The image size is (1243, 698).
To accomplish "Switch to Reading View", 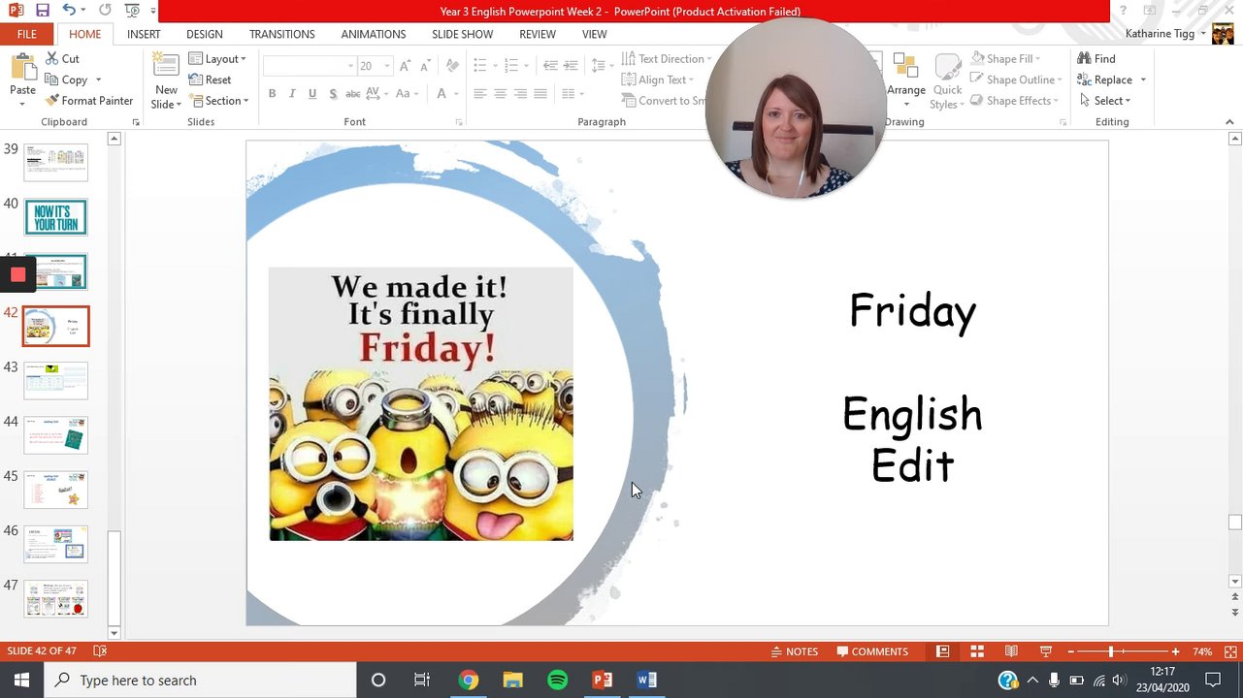I will [1011, 651].
